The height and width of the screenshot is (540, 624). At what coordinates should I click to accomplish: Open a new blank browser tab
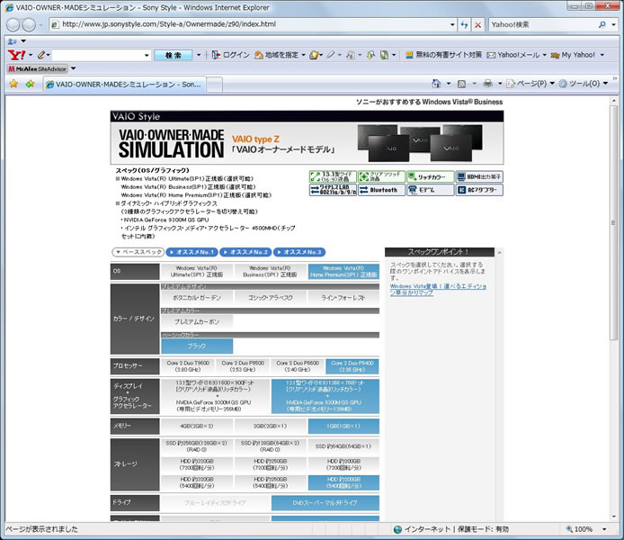click(x=214, y=85)
